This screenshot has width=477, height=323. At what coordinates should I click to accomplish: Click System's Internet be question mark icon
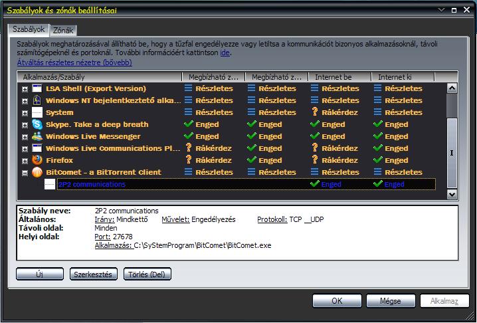pyautogui.click(x=315, y=112)
